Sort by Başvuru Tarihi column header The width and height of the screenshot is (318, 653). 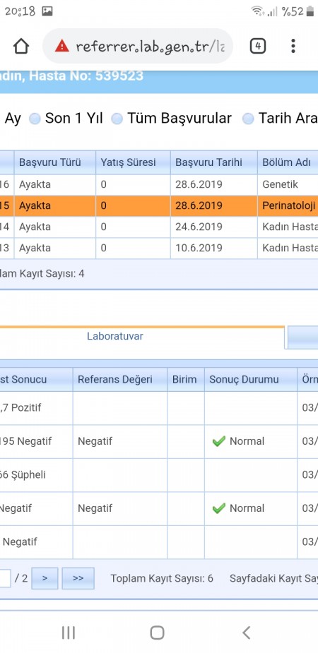[x=214, y=162]
